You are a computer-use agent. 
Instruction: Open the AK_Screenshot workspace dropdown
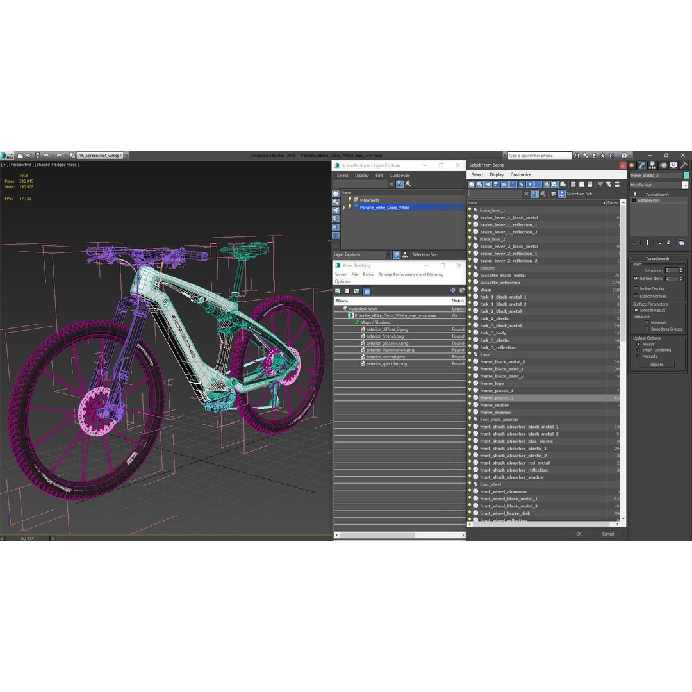[x=100, y=155]
